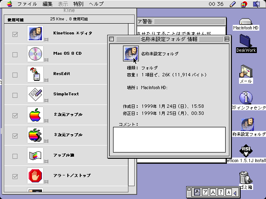Click the film-strip icon beside アラート/ストップ

pos(46,182)
